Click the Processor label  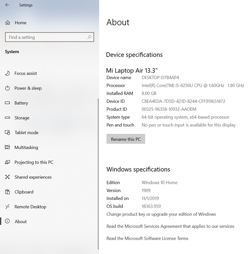116,86
